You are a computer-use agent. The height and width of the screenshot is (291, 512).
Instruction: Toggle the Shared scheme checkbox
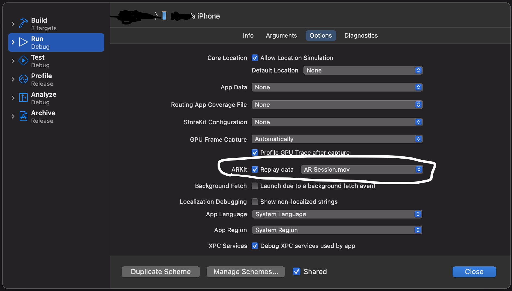296,271
